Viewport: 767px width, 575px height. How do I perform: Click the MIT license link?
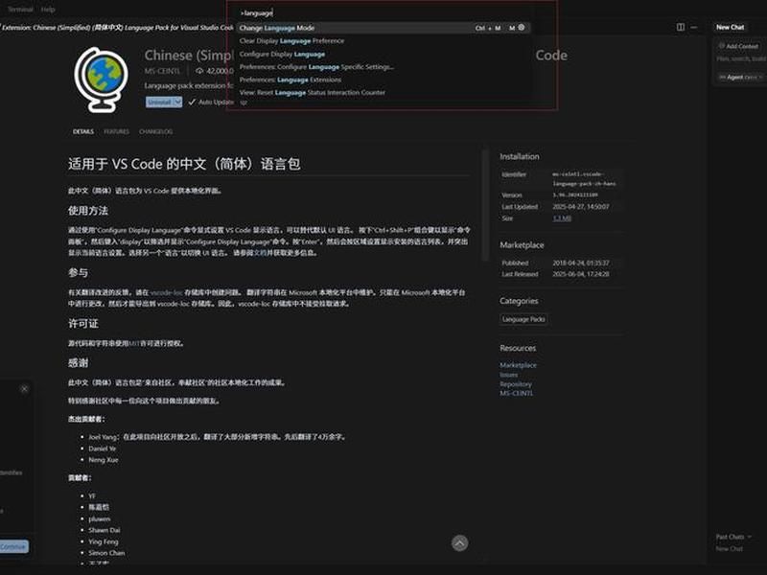click(134, 344)
